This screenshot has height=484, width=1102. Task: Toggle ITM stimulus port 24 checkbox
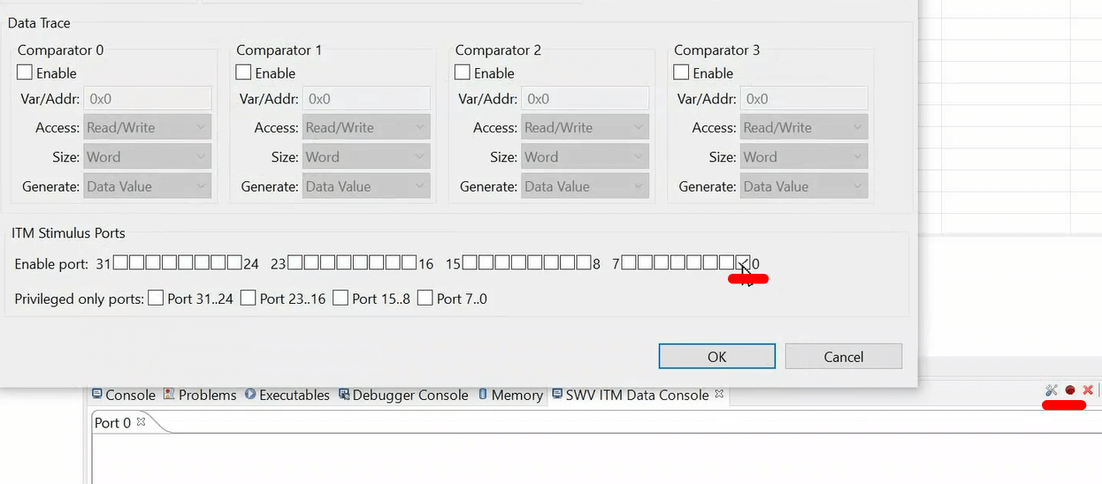click(234, 262)
